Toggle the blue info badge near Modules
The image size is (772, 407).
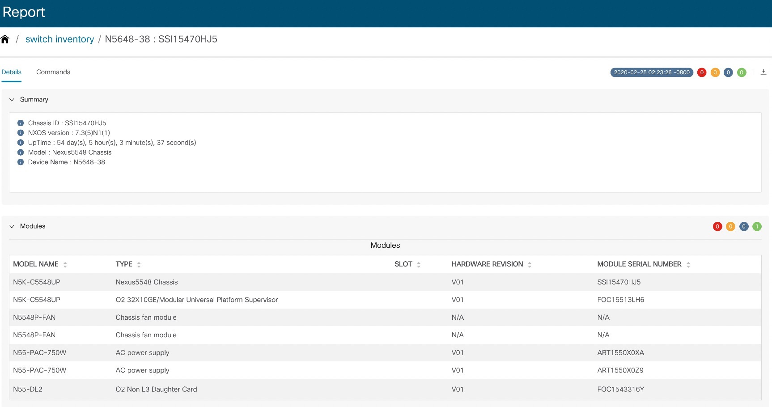click(743, 226)
